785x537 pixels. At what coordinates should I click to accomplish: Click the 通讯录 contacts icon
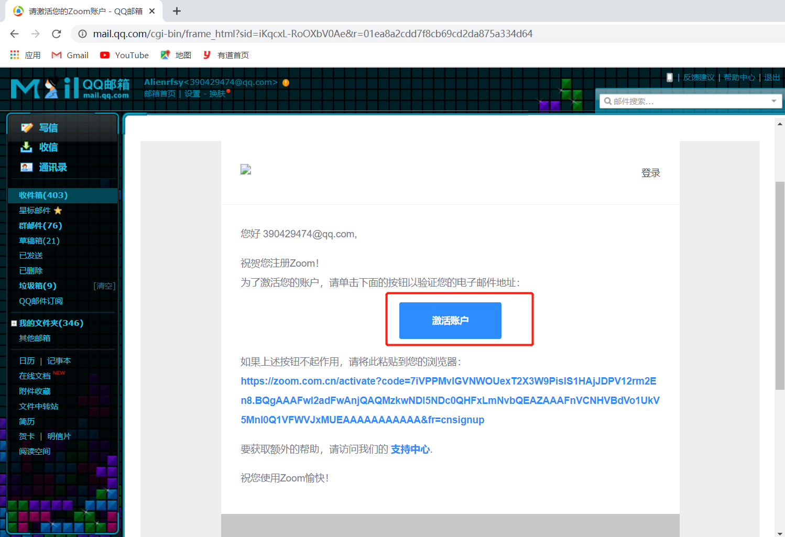pos(26,167)
